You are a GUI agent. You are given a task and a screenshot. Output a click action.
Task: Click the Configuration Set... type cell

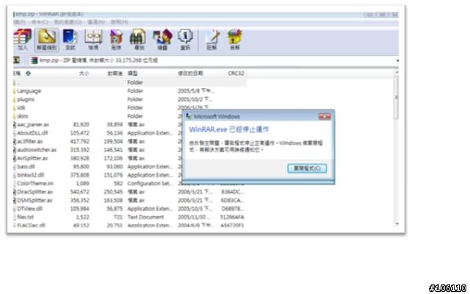tap(150, 183)
